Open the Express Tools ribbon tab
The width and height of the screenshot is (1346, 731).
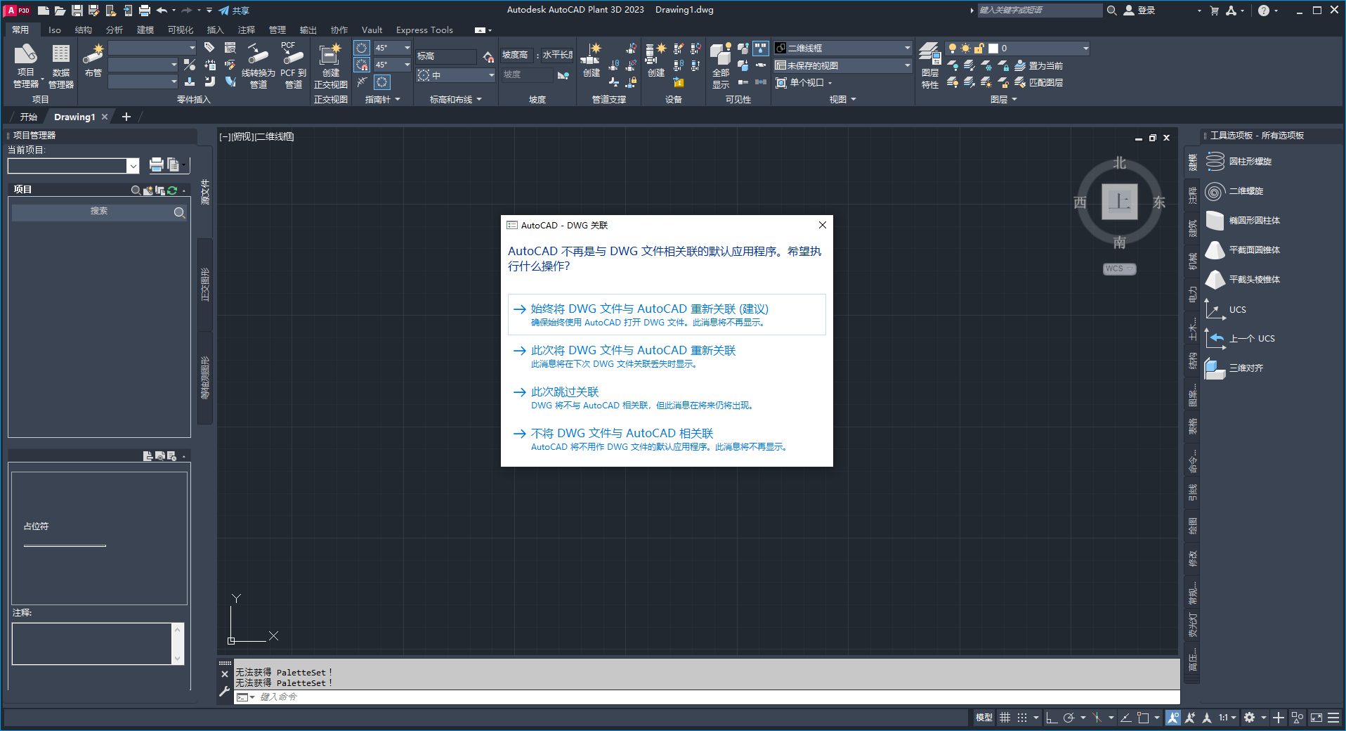coord(424,30)
